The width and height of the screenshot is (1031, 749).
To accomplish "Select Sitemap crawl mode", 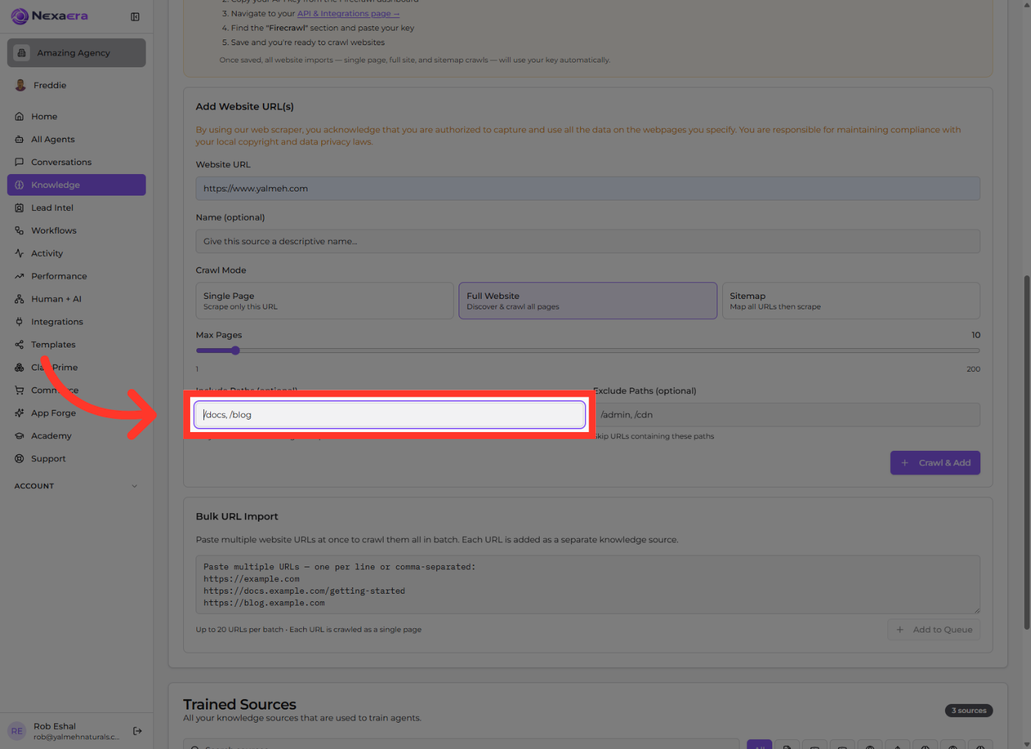I will click(x=851, y=301).
